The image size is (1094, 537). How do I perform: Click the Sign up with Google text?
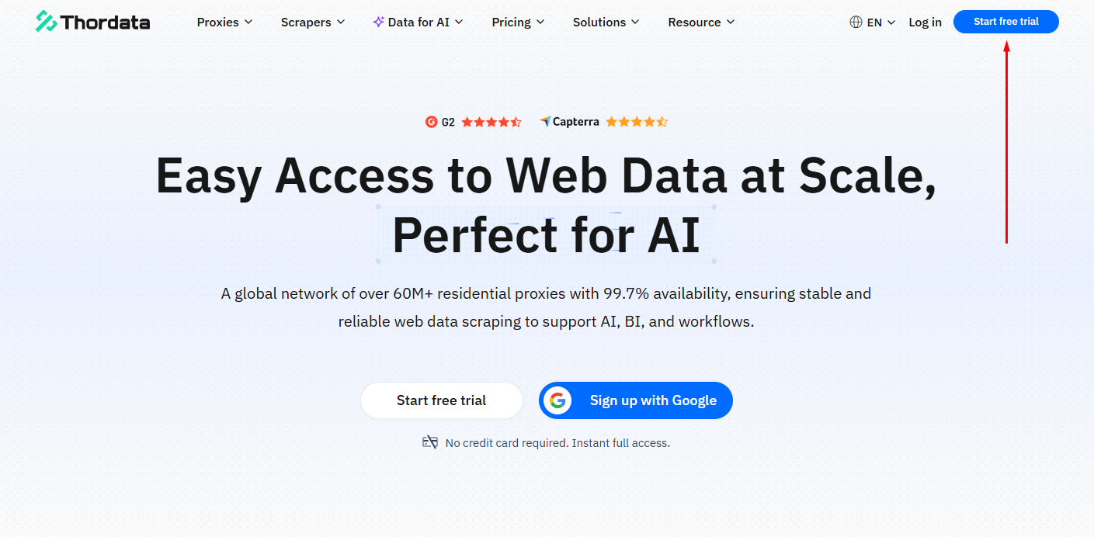(x=653, y=400)
